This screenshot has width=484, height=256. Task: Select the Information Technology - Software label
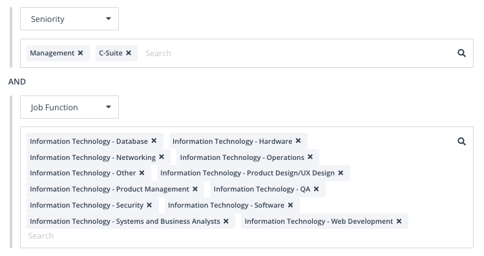tap(226, 205)
